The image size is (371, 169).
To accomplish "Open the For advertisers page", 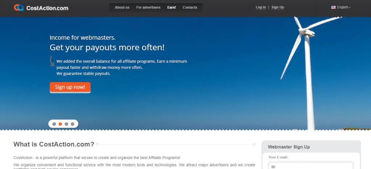I will [x=148, y=7].
